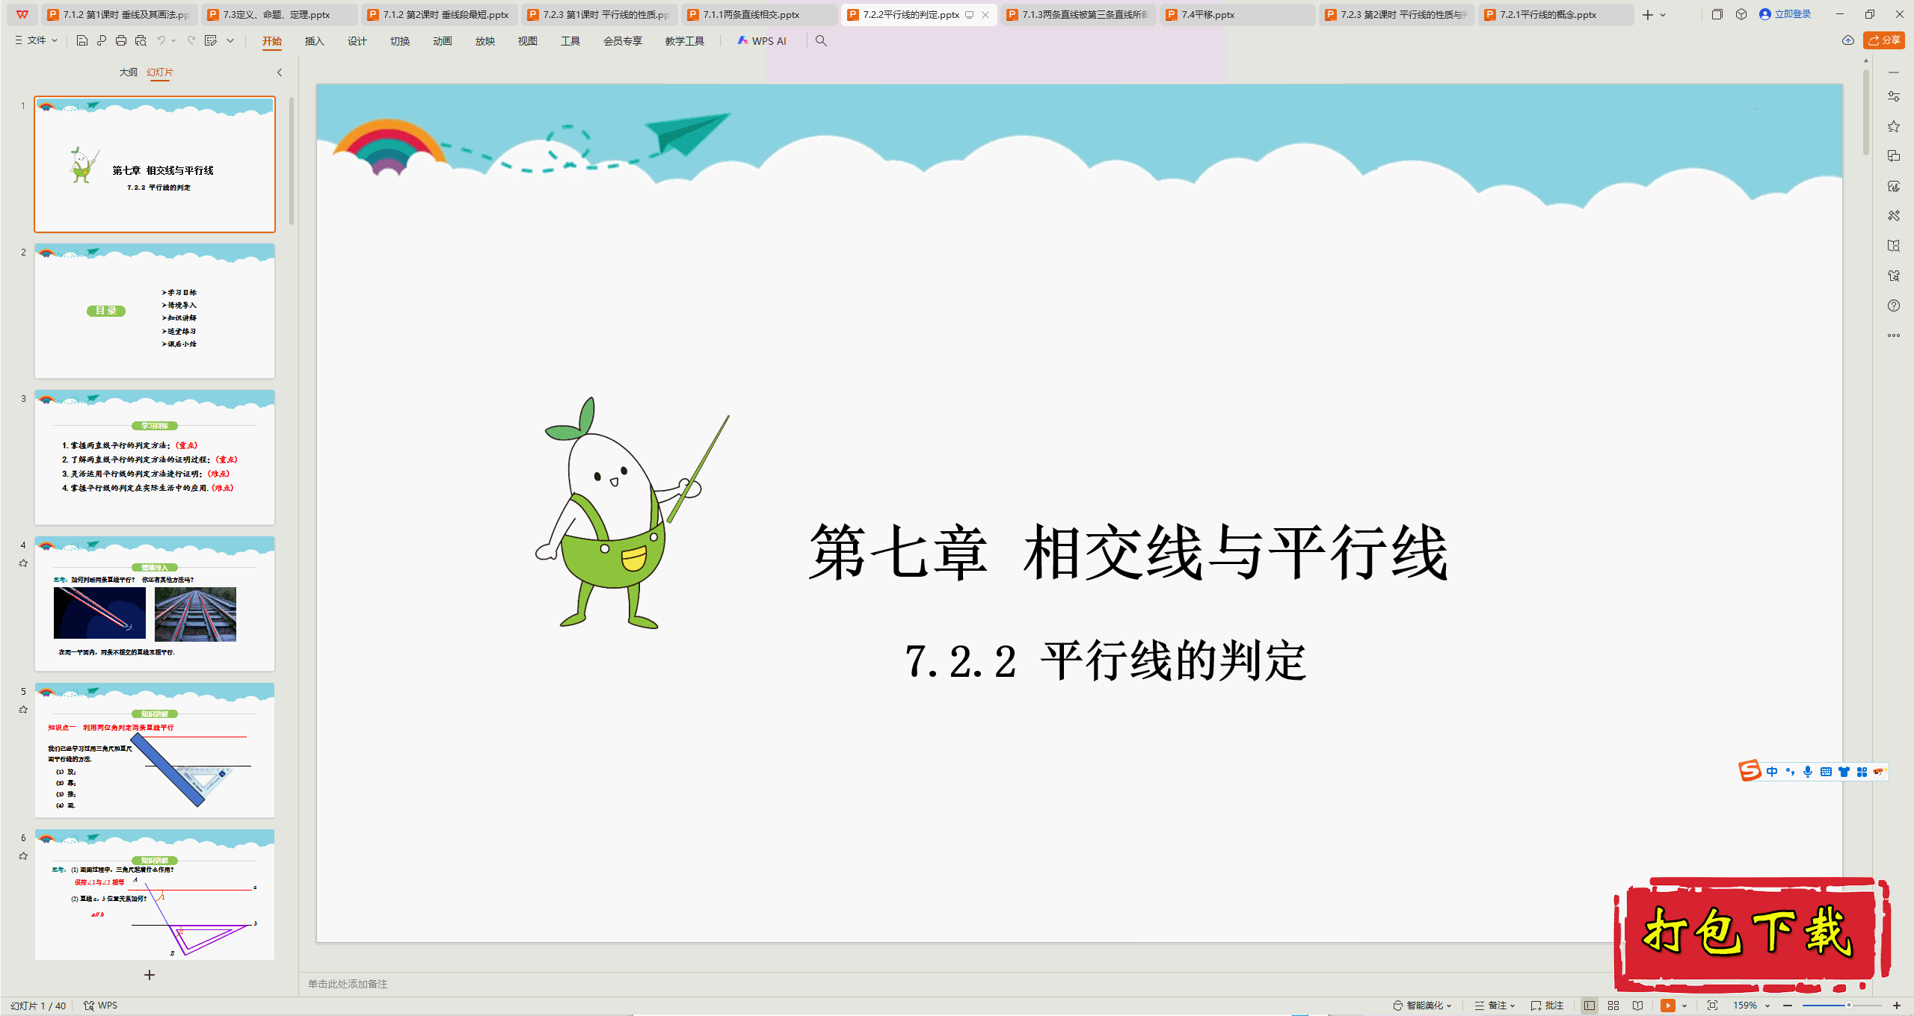
Task: Switch to slide sorter grid view
Action: coord(1613,1006)
